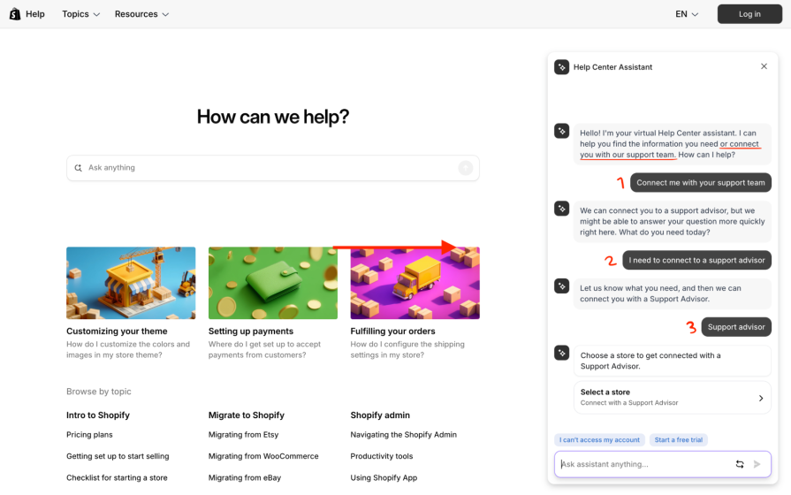Click the magnifier icon in search bar

pyautogui.click(x=79, y=168)
